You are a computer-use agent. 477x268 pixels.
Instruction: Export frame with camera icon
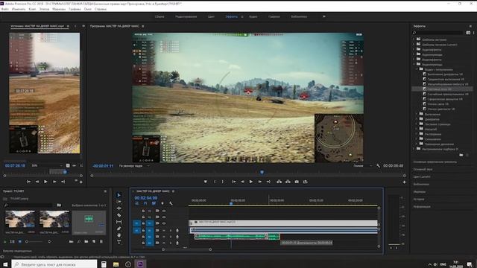(x=297, y=182)
